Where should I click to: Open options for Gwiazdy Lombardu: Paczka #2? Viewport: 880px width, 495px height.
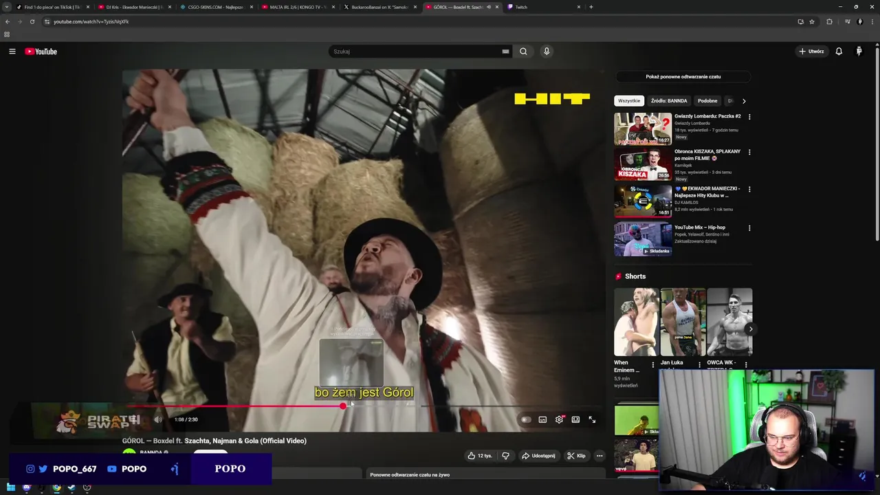click(x=749, y=117)
